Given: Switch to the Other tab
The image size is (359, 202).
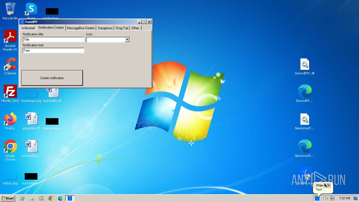Looking at the screenshot, I should pos(135,28).
